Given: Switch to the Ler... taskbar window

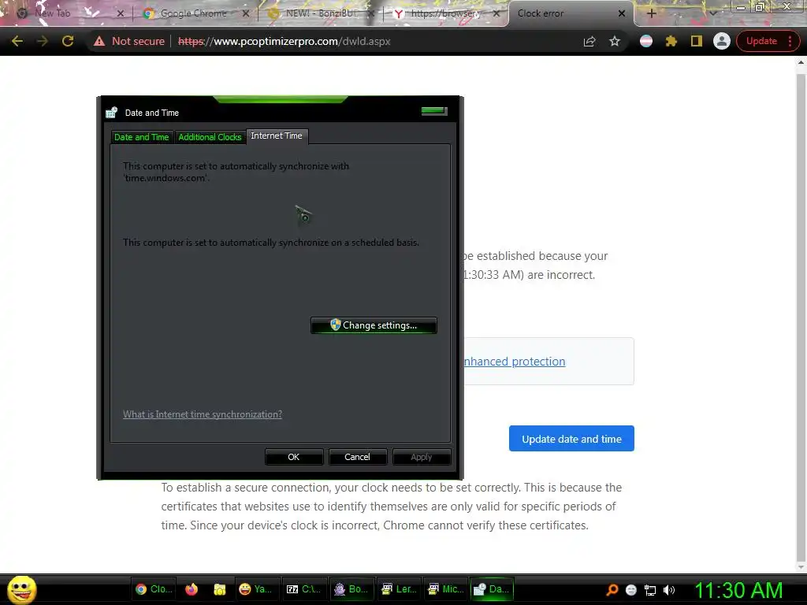Looking at the screenshot, I should tap(399, 589).
